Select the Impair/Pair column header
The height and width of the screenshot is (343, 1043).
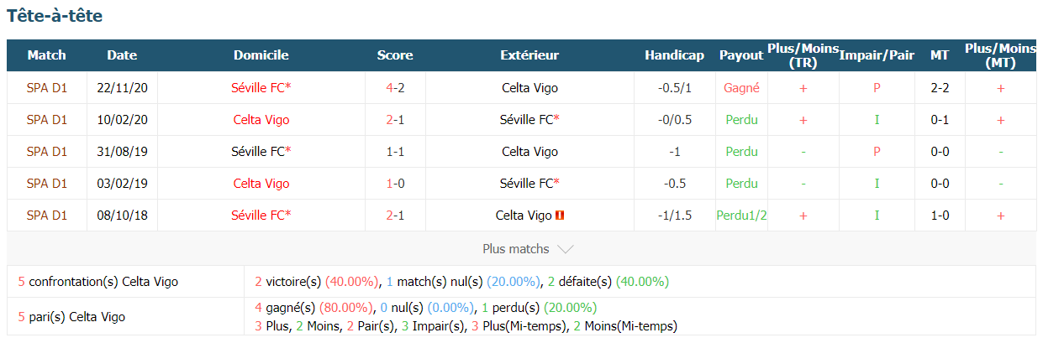tap(877, 55)
